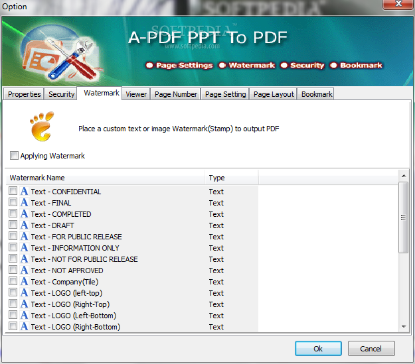Viewport: 415px width, 364px height.
Task: Check the Text - CONFIDENTIAL watermark box
Action: click(x=13, y=191)
